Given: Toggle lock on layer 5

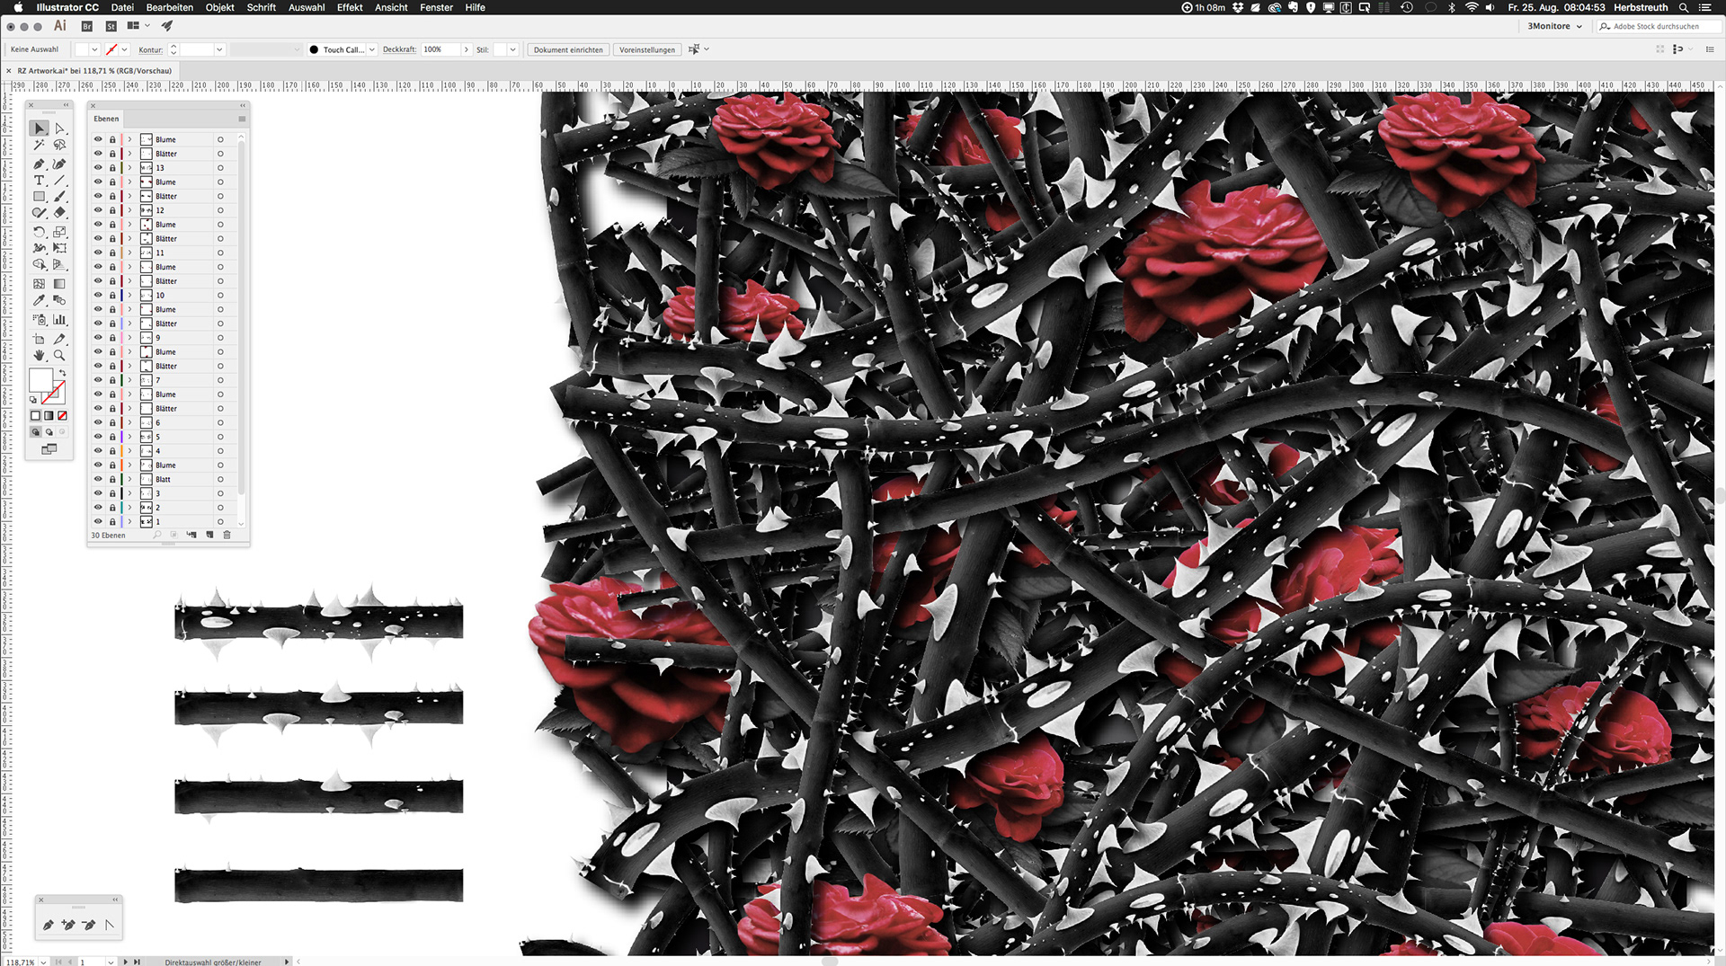Looking at the screenshot, I should click(112, 437).
